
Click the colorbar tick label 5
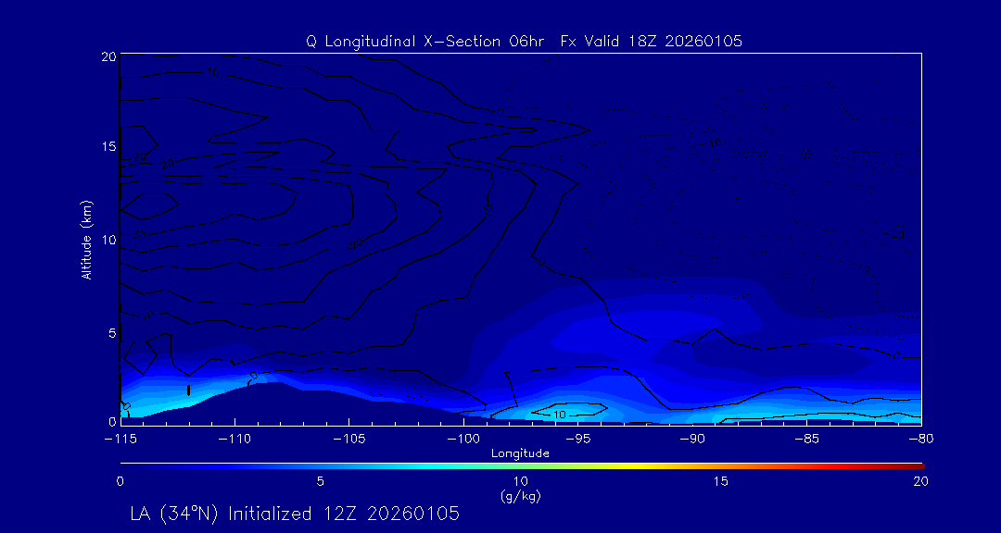pos(320,481)
